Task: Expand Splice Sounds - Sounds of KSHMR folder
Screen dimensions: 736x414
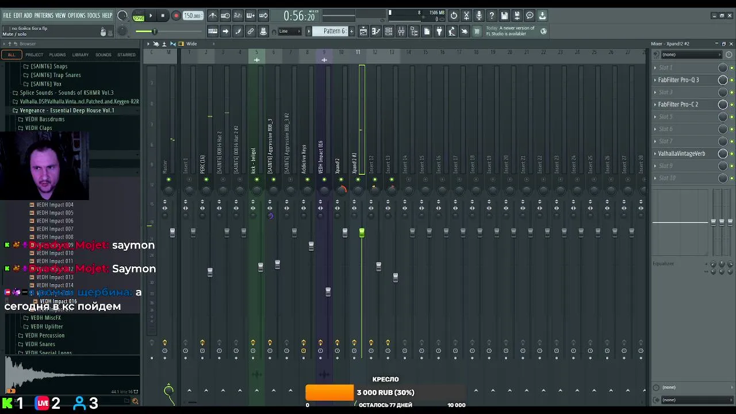Action: tap(67, 93)
